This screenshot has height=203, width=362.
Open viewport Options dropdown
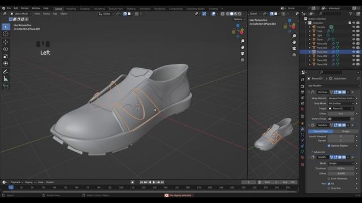point(239,19)
